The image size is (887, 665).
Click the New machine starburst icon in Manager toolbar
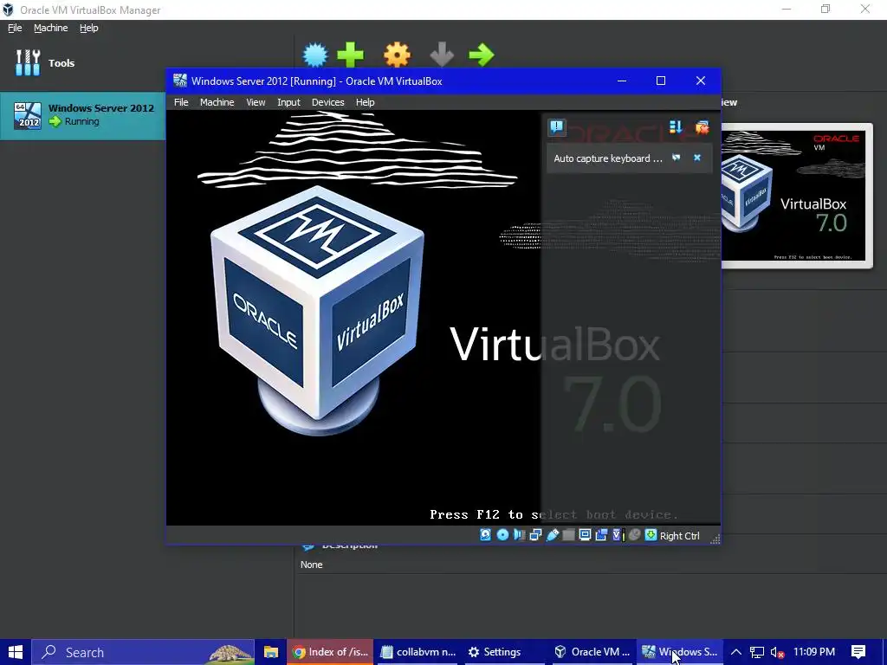pyautogui.click(x=315, y=55)
